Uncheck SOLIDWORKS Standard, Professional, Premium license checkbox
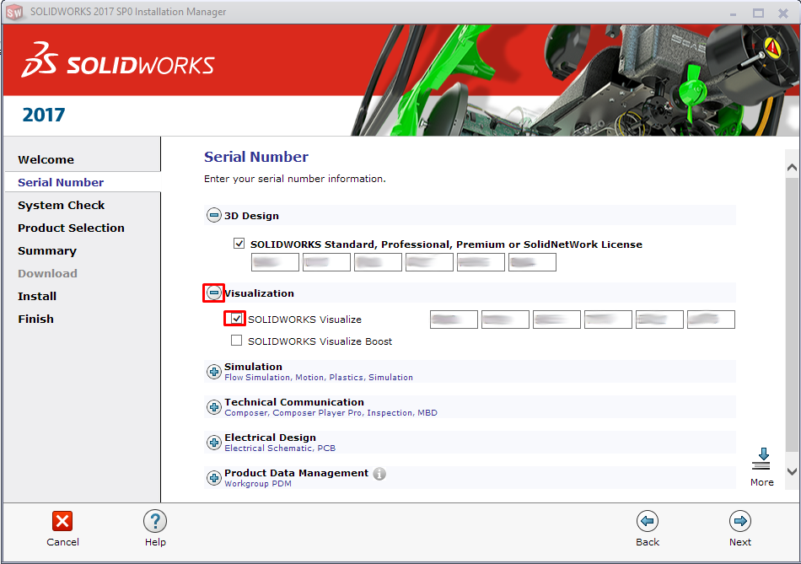This screenshot has width=801, height=564. [239, 244]
